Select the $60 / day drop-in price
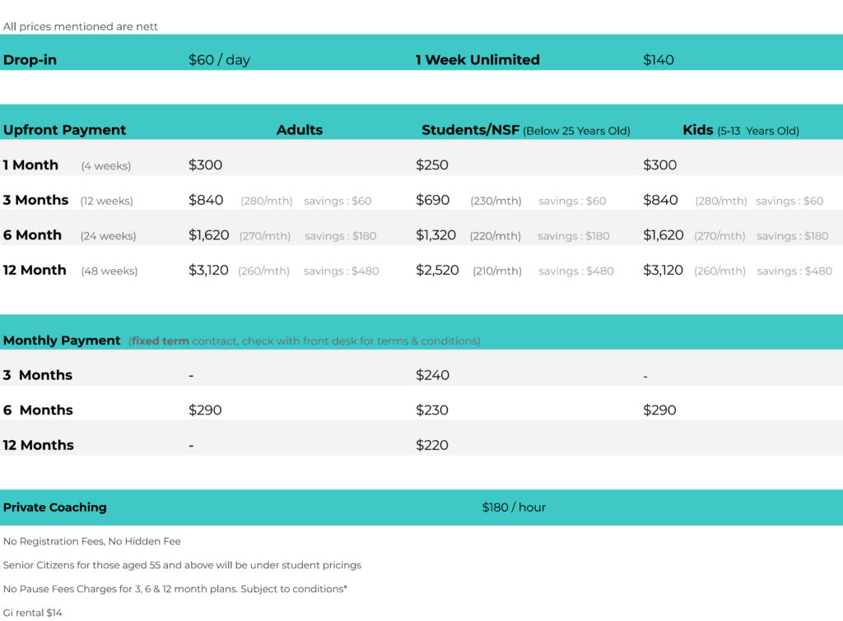843x621 pixels. tap(219, 60)
